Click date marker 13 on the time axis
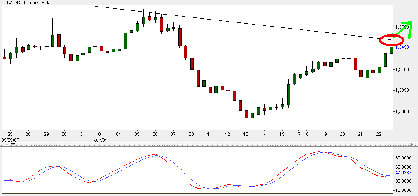418x196 pixels. 246,135
